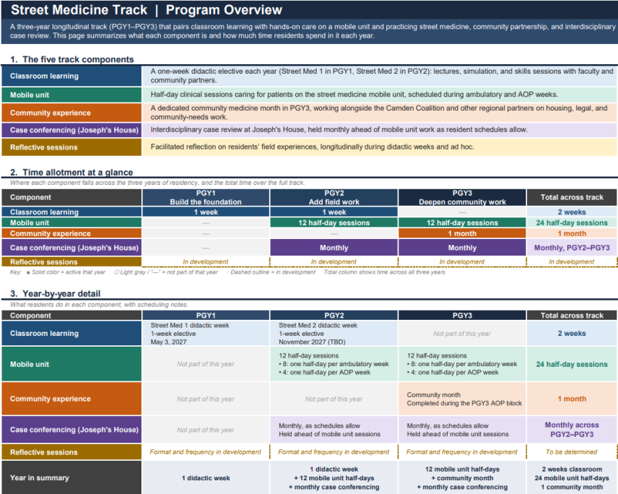Click 'November 2027 (TBD)' date text

pyautogui.click(x=312, y=342)
